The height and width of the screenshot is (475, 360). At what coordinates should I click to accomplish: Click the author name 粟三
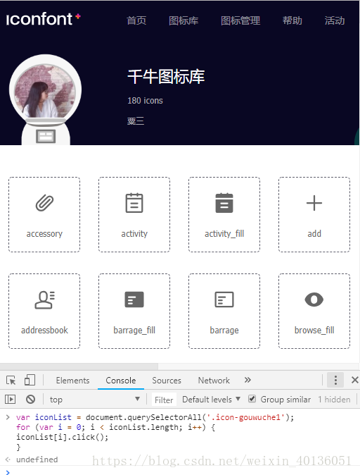[136, 121]
